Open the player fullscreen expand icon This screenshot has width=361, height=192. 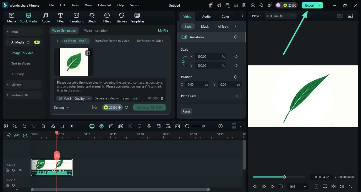[350, 186]
